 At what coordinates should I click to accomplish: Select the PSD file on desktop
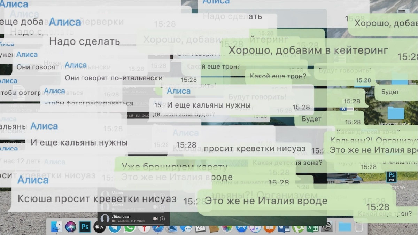coord(392,178)
